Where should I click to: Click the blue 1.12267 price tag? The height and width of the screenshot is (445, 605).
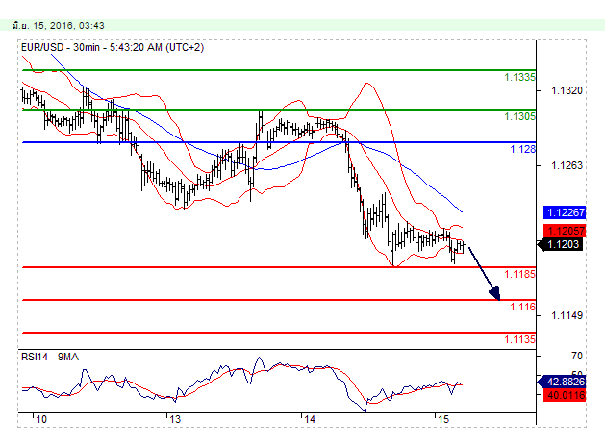tap(566, 212)
